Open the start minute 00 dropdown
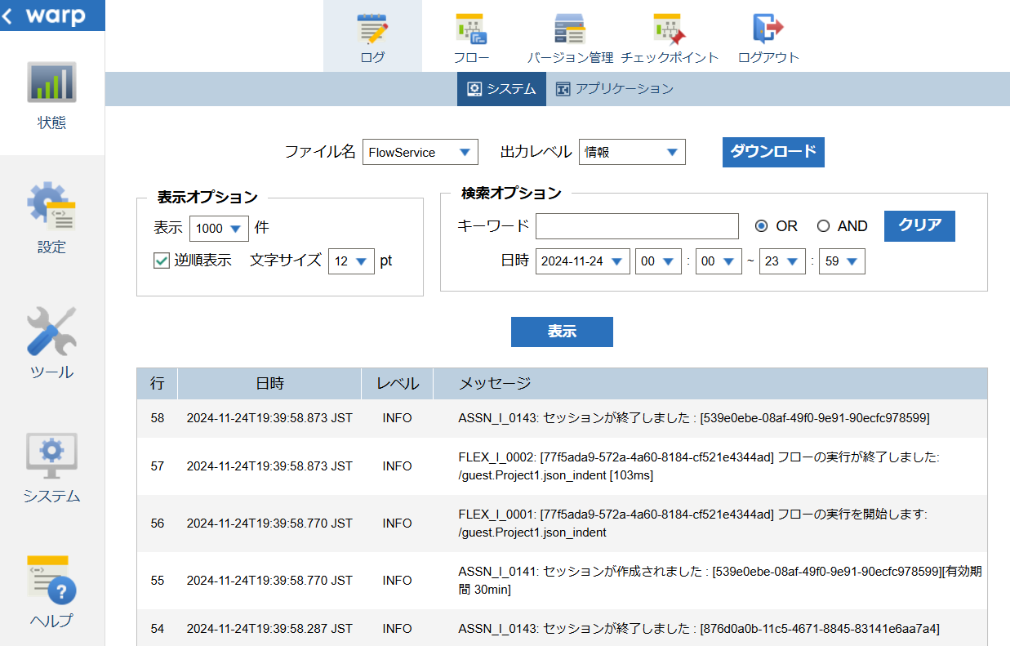1010x646 pixels. click(719, 261)
